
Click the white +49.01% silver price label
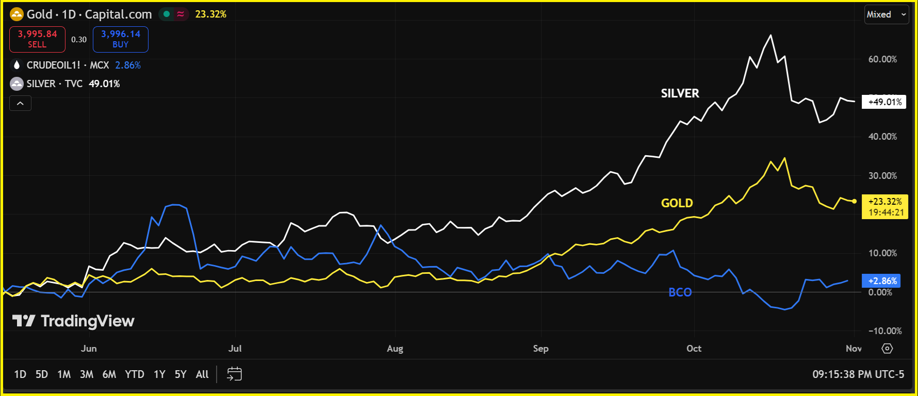(x=884, y=102)
